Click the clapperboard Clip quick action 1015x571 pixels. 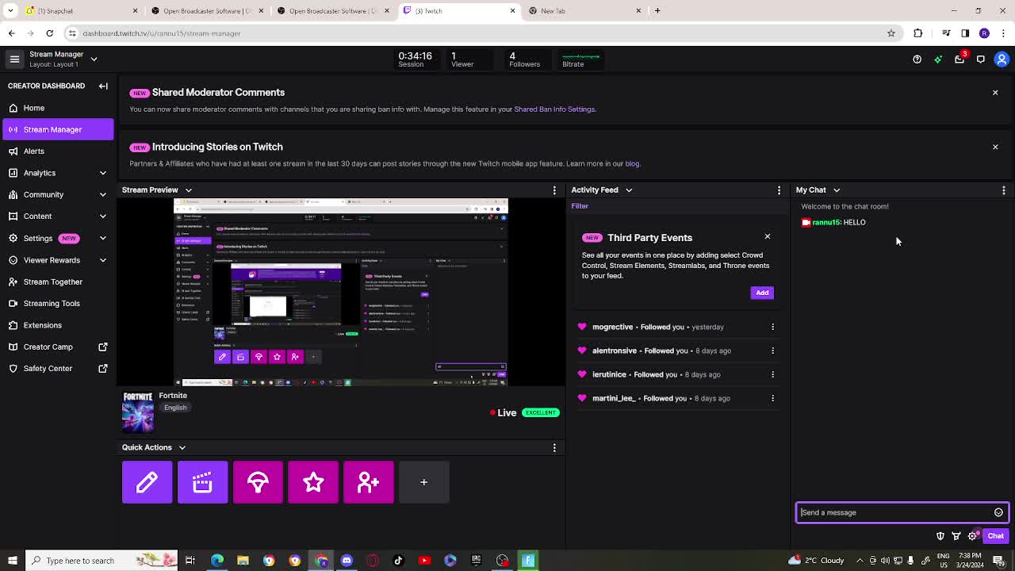[202, 482]
